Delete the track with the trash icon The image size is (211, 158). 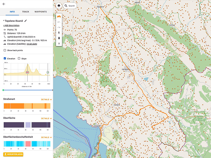(59, 38)
